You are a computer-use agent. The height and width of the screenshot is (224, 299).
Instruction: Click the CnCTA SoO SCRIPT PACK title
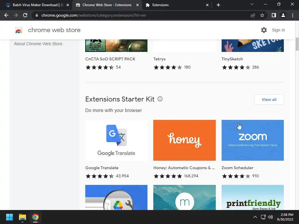(110, 59)
